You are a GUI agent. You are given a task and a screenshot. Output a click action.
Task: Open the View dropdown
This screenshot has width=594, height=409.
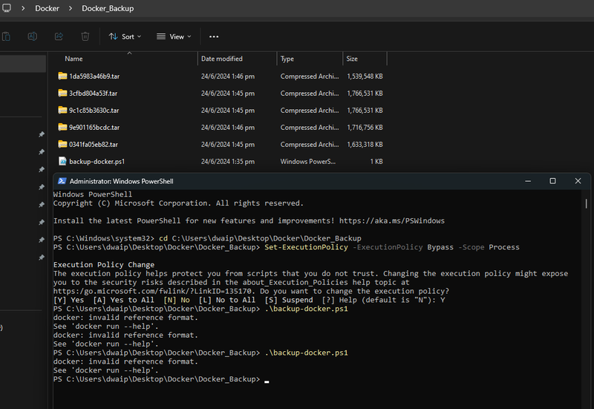click(x=174, y=36)
